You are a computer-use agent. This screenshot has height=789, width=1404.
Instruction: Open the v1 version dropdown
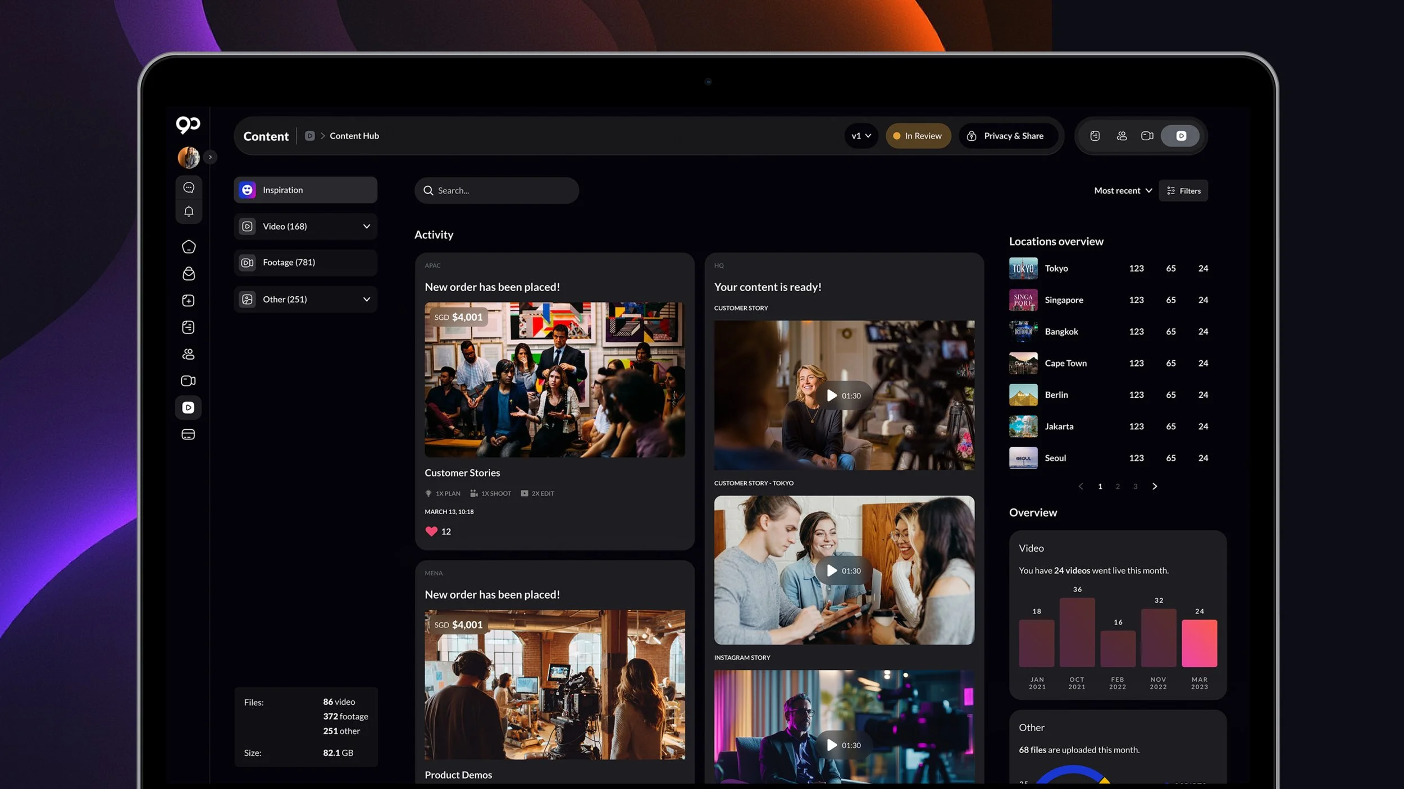click(861, 136)
